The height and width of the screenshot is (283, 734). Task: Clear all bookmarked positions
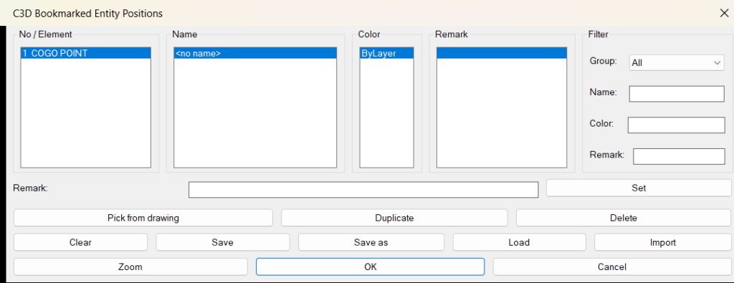(80, 242)
